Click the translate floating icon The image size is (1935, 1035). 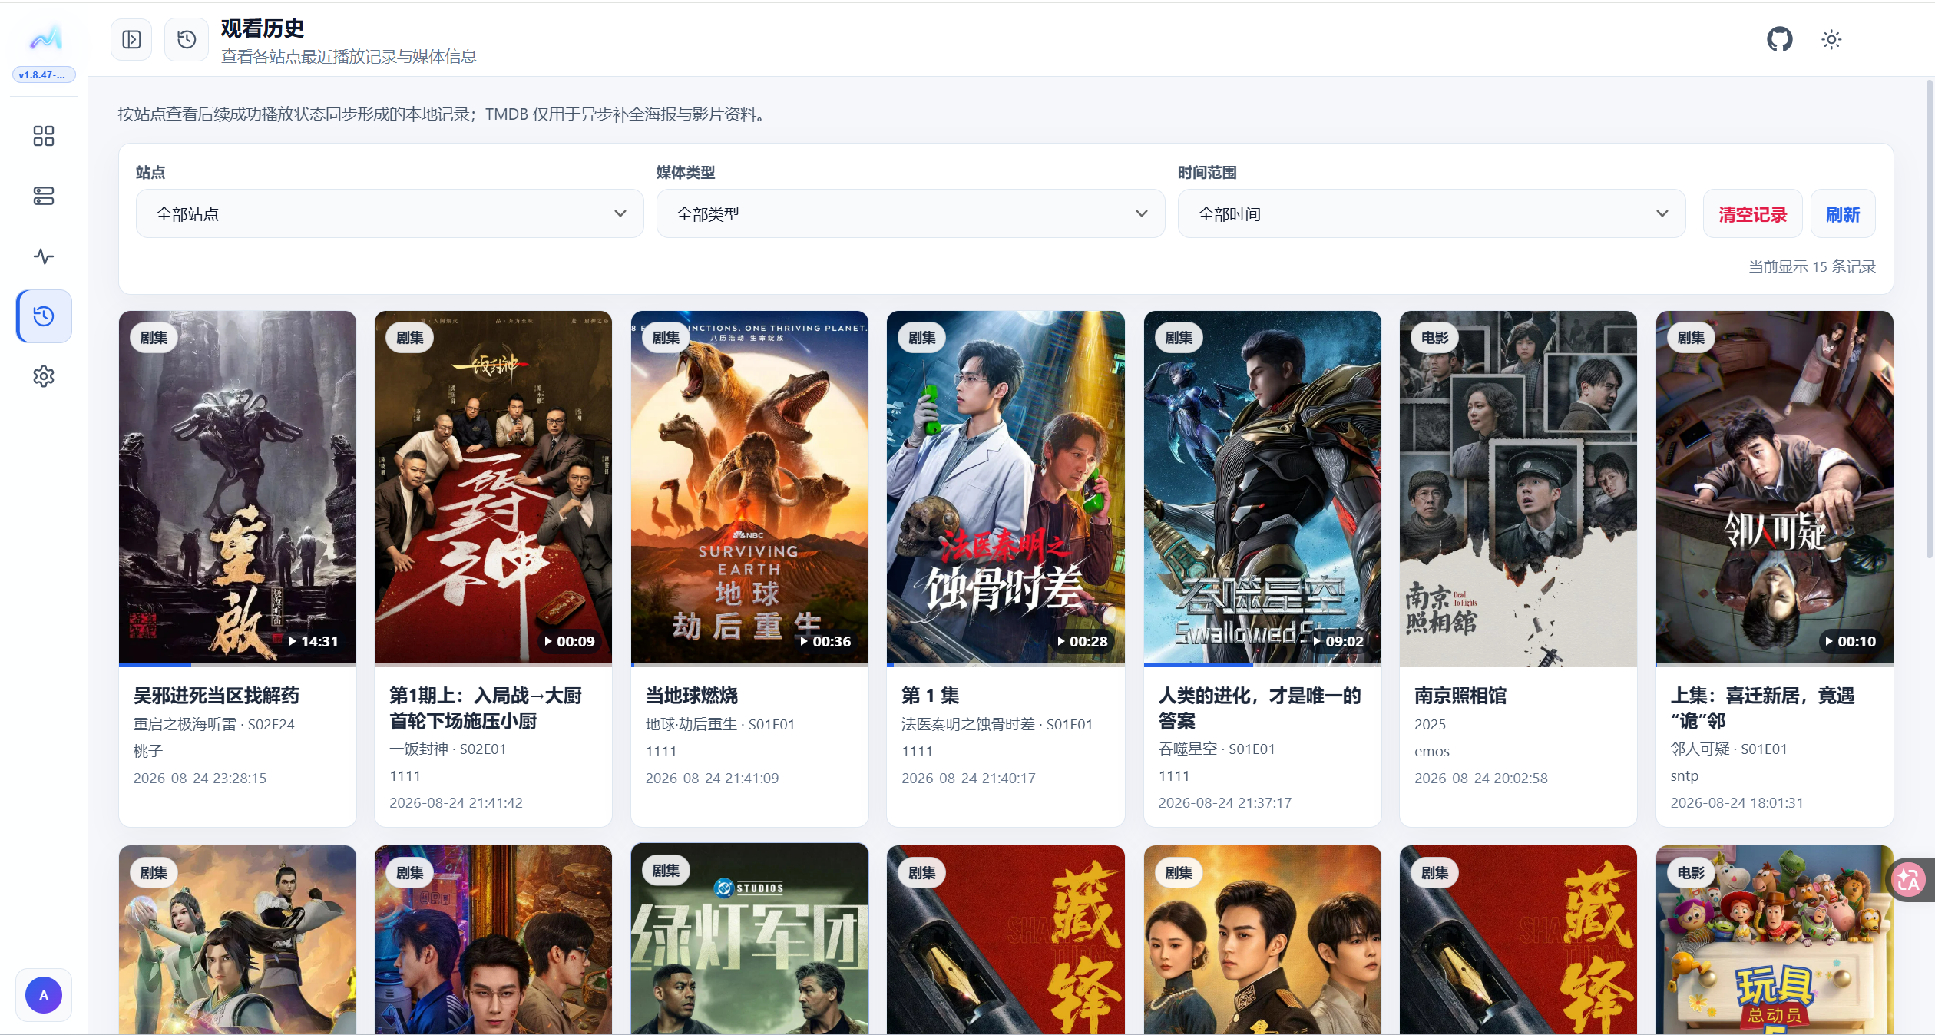pos(1910,880)
